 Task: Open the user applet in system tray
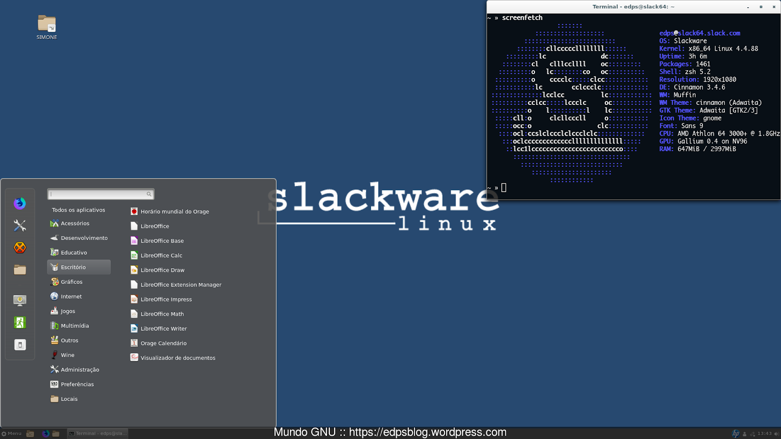(744, 434)
